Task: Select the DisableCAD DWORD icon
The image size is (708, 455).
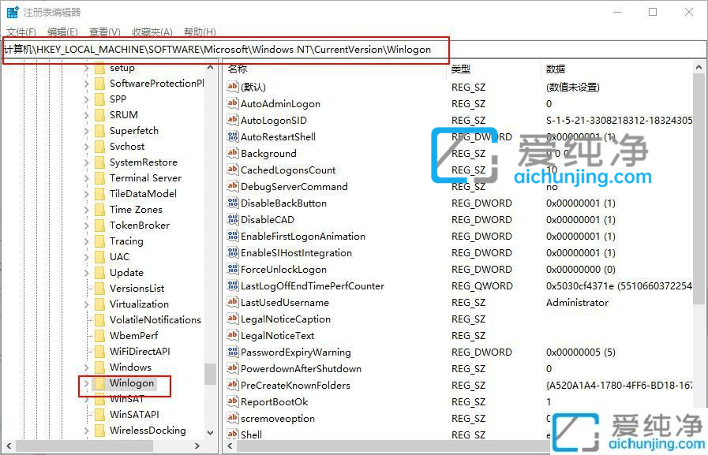Action: click(233, 219)
